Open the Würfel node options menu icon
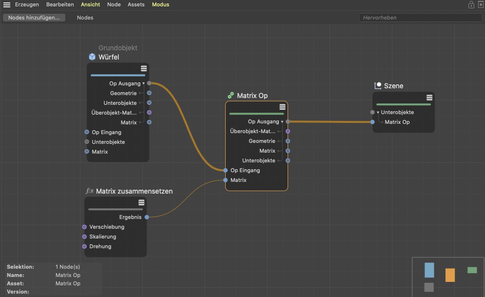485x297 pixels. (144, 68)
